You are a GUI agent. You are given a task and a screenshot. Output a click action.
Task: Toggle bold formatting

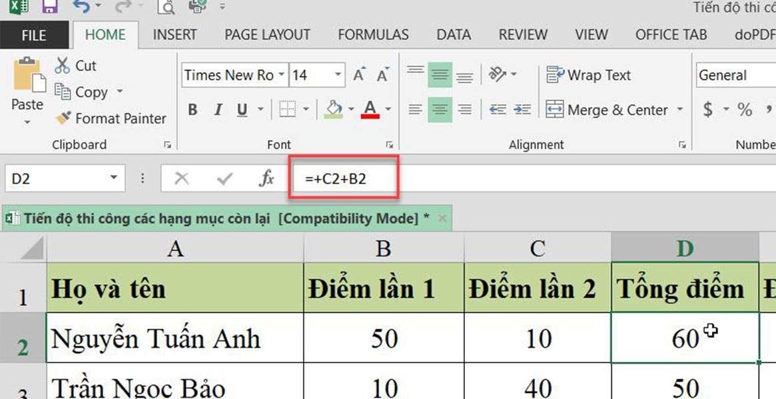(193, 110)
